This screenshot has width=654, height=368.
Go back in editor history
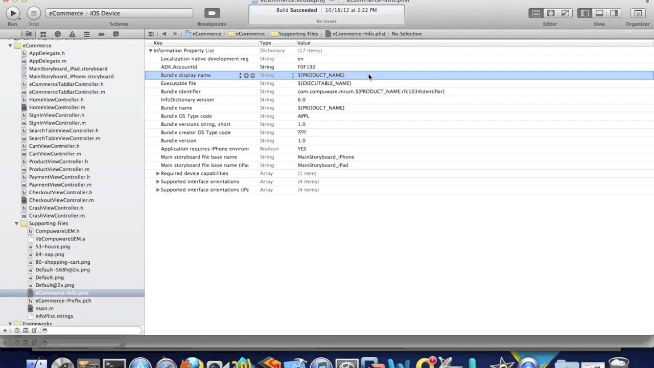tap(164, 34)
